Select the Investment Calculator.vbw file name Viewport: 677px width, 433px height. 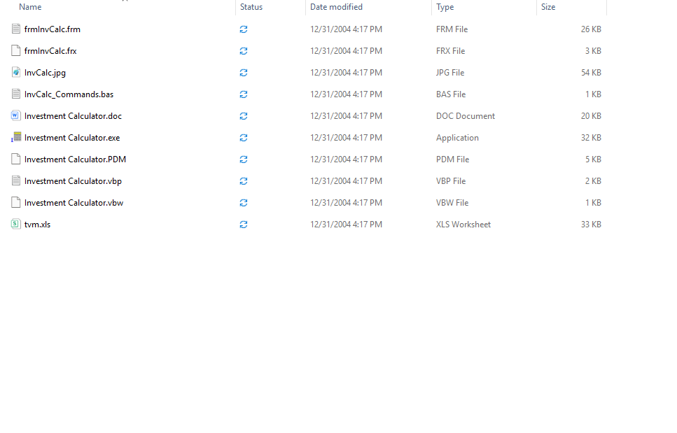click(x=74, y=203)
